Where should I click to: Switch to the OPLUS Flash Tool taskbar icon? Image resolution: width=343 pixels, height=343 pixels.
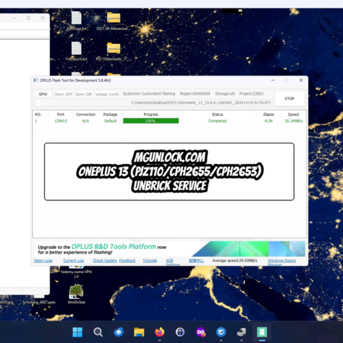[262, 332]
